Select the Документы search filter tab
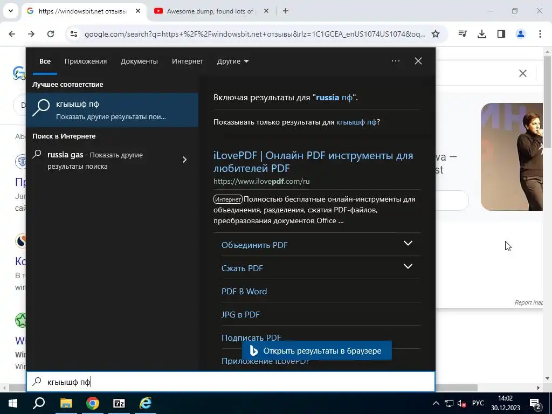Screen dimensions: 552x414 click(x=139, y=61)
